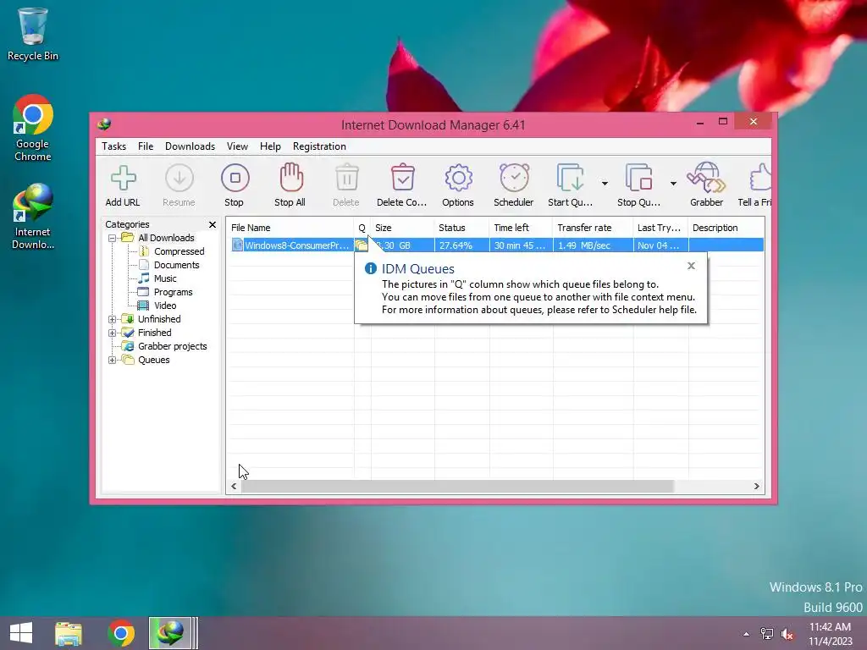The width and height of the screenshot is (867, 650).
Task: Open the Downloads menu
Action: [x=190, y=146]
